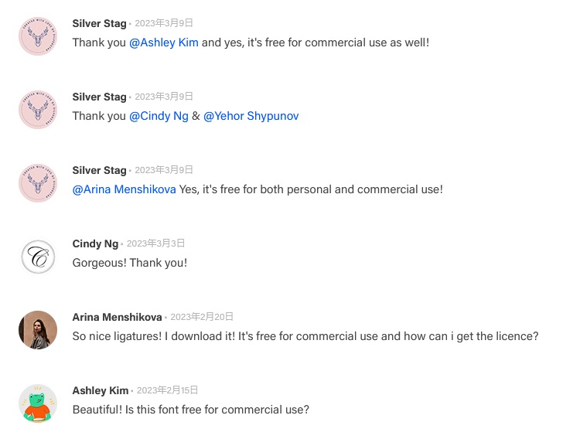Click Silver Stag avatar beside reply to Ashley Kim

pos(38,36)
